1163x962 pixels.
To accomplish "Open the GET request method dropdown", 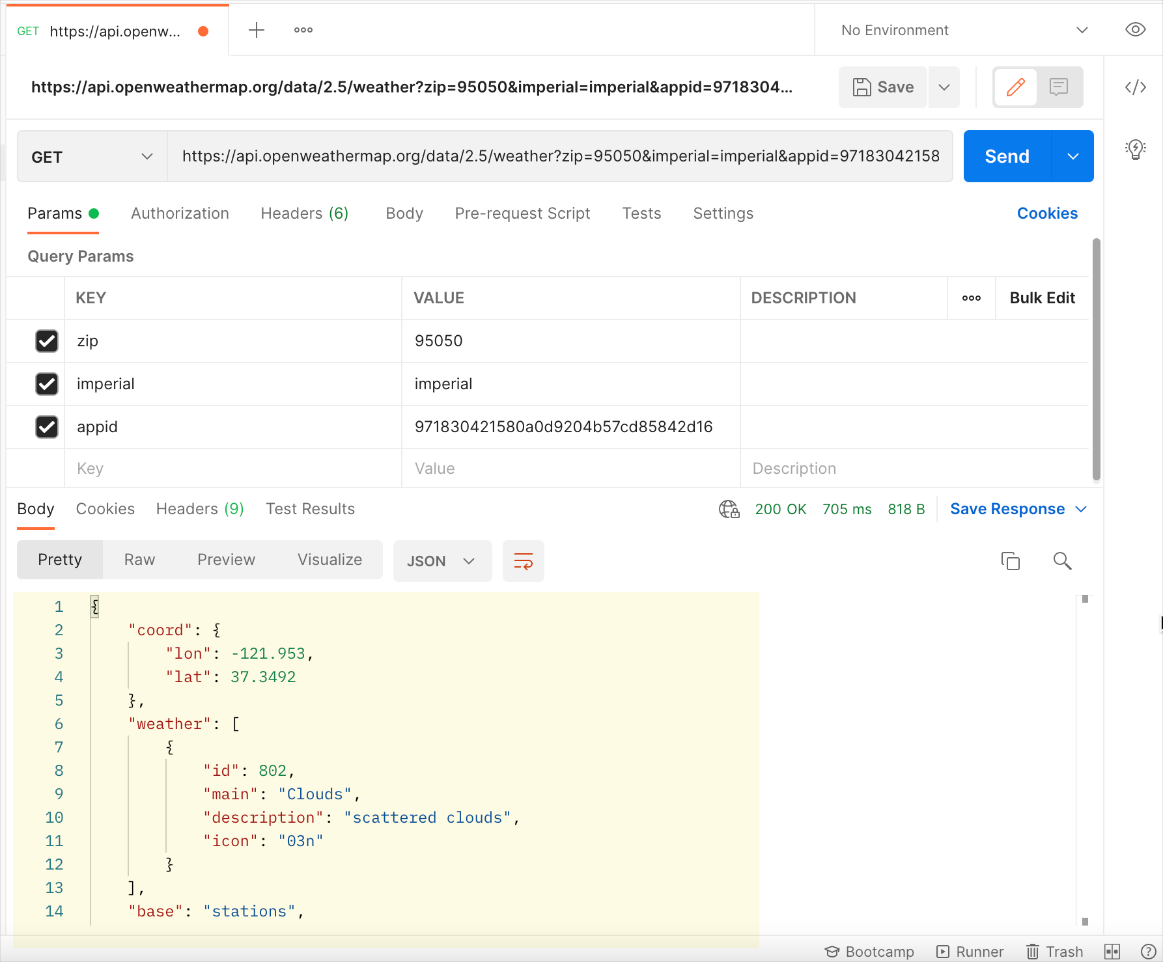I will (91, 156).
